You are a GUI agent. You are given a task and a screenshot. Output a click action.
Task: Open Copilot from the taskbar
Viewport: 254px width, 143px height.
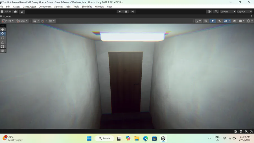(128, 138)
